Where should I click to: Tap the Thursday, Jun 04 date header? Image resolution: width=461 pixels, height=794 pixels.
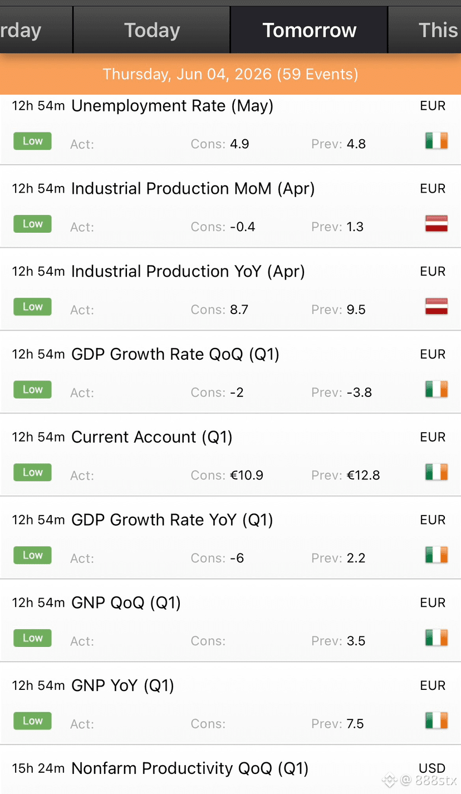pyautogui.click(x=230, y=74)
